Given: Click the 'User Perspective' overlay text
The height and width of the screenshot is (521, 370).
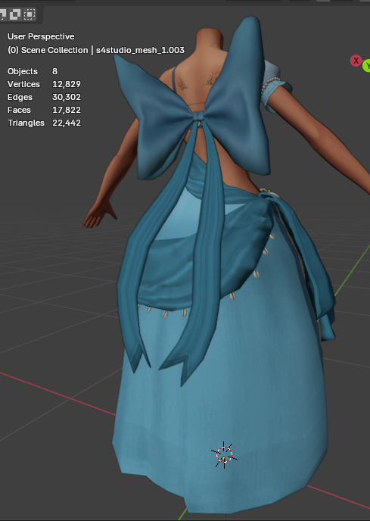Looking at the screenshot, I should (41, 36).
